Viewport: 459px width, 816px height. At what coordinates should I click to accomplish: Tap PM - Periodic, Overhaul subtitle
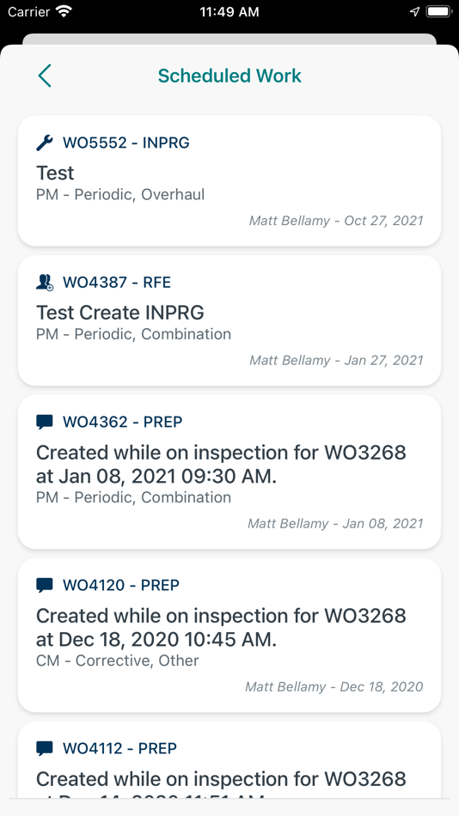[x=120, y=195]
